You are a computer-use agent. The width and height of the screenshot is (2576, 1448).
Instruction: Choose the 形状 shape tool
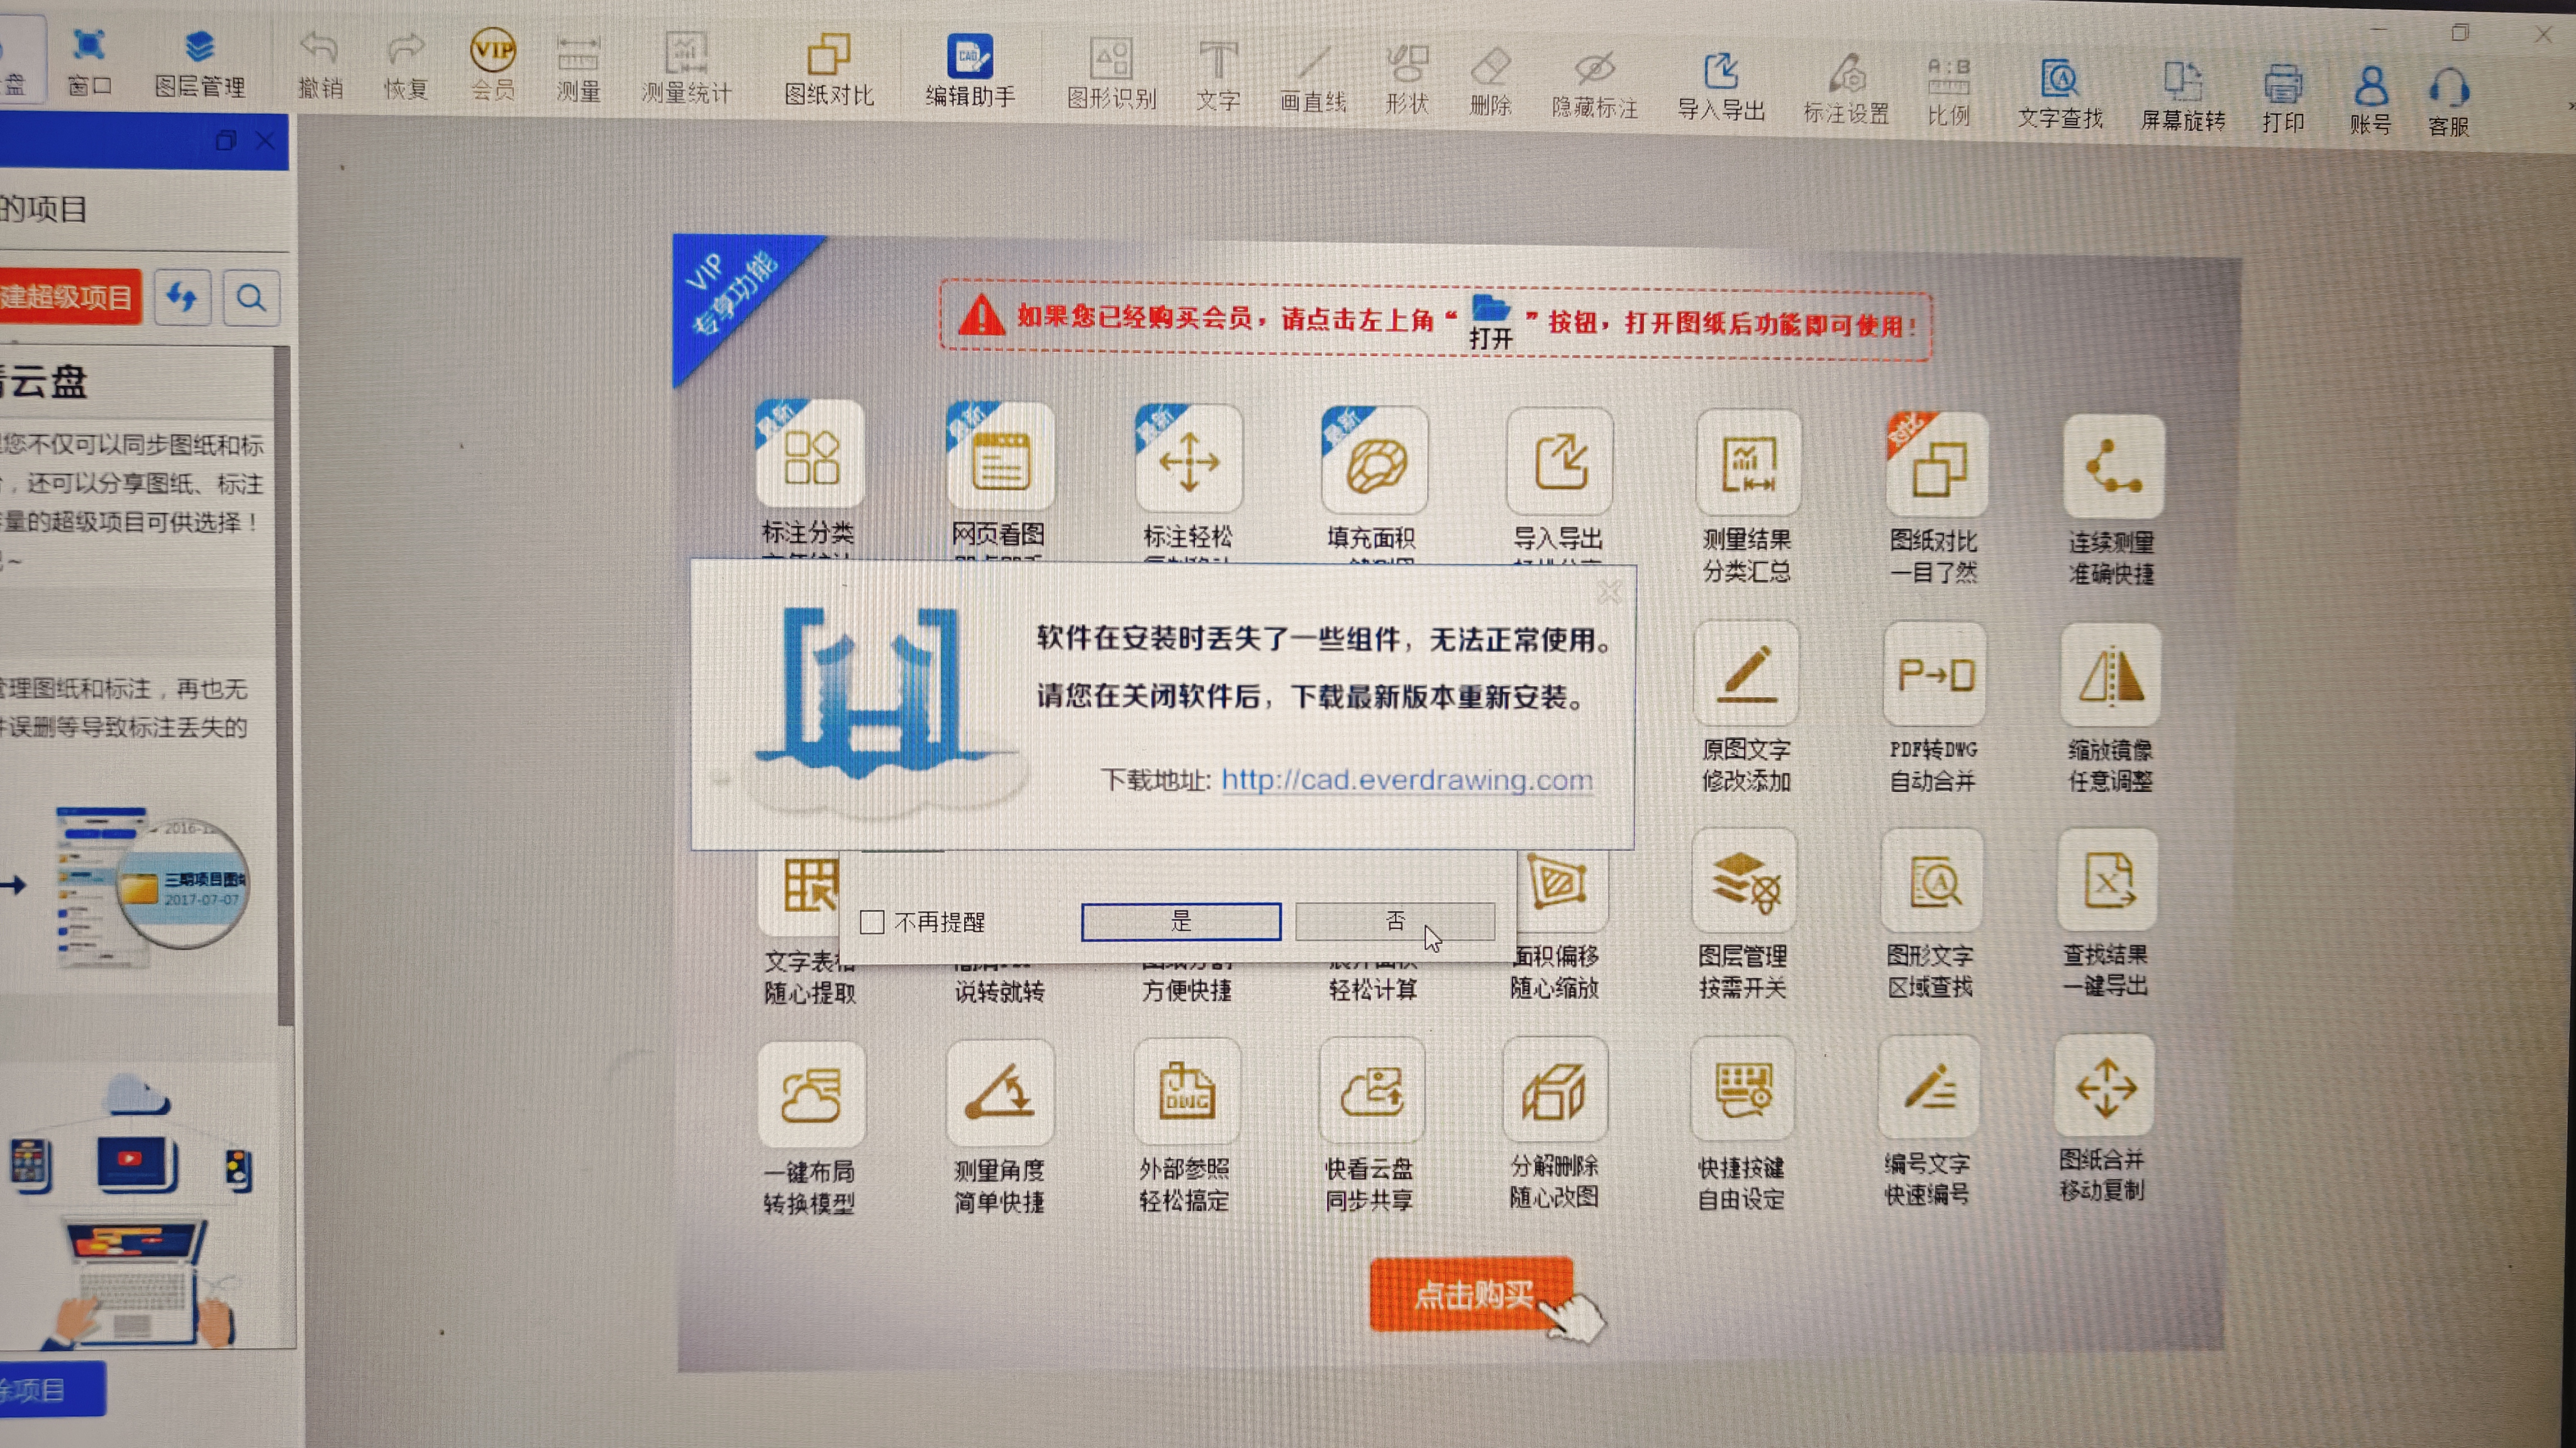pyautogui.click(x=1407, y=80)
